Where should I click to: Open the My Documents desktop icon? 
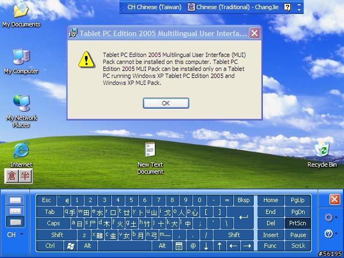[21, 15]
